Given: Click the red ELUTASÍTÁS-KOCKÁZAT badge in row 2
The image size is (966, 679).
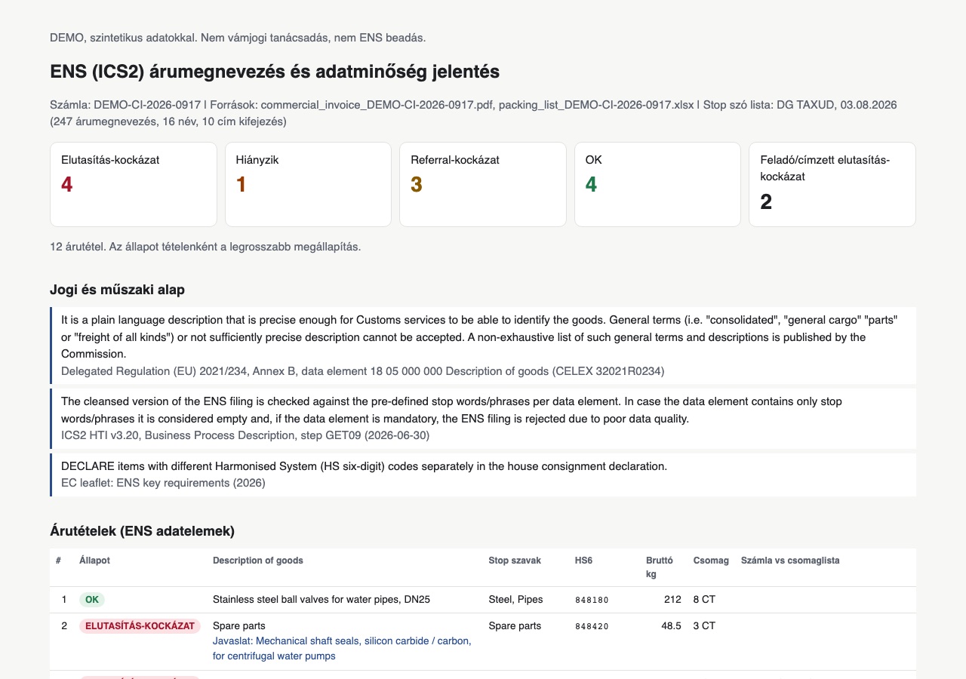Looking at the screenshot, I should (140, 625).
